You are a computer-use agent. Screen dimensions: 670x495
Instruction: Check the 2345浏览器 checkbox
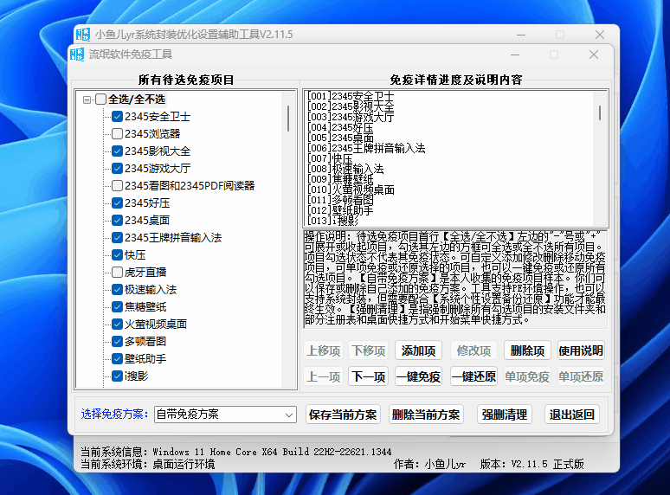point(117,133)
